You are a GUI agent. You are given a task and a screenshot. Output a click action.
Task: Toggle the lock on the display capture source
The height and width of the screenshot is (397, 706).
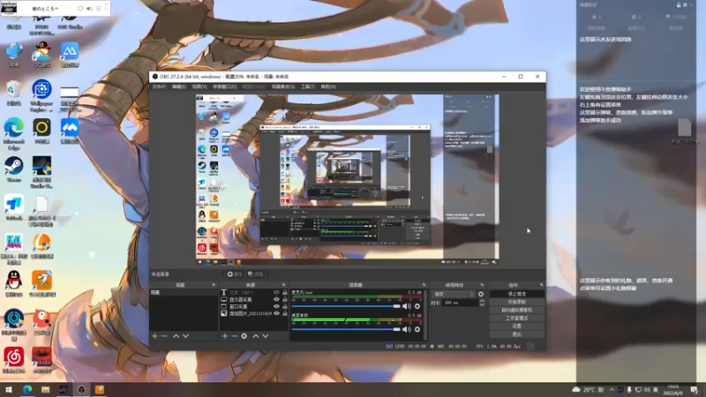[284, 299]
